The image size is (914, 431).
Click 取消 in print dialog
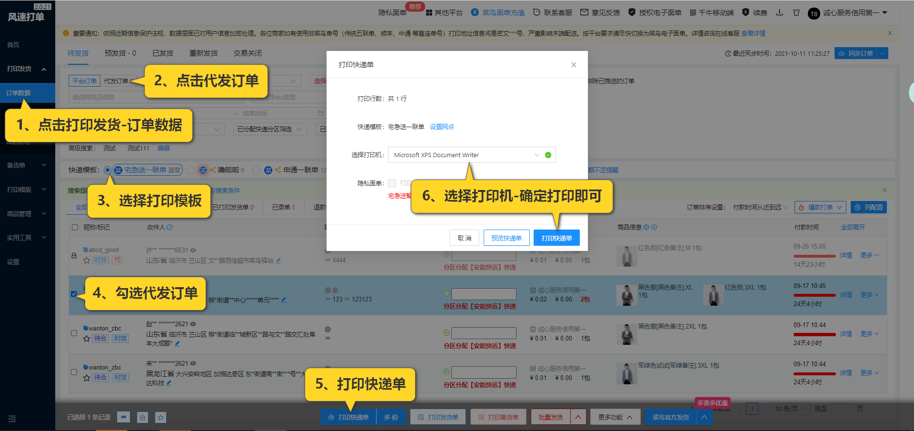tap(464, 238)
